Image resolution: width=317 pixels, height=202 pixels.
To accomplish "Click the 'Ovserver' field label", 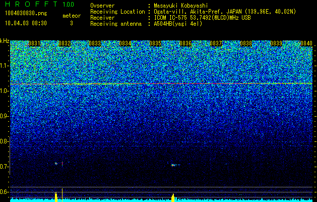I will tap(102, 6).
